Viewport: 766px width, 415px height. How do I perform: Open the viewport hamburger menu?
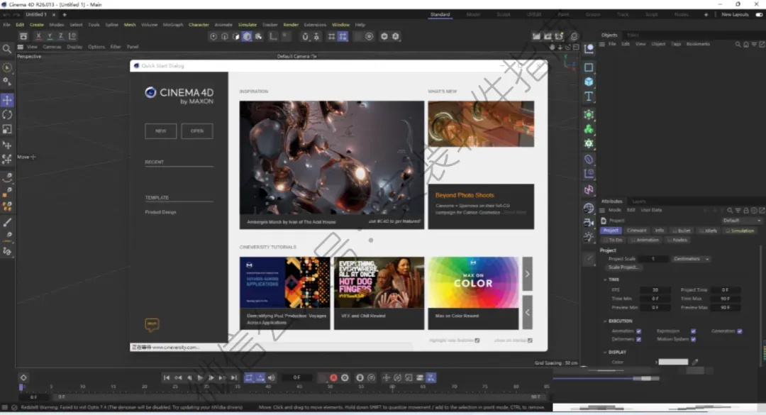(20, 47)
